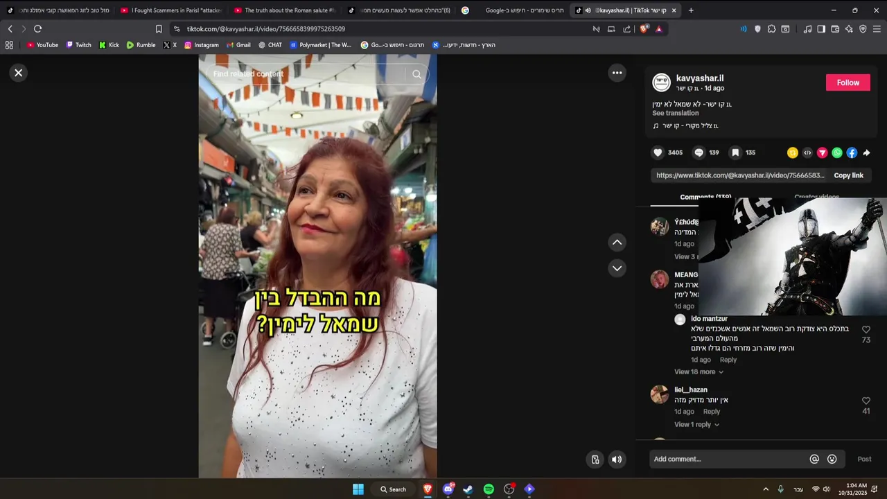Show hidden system tray icons chevron

766,489
